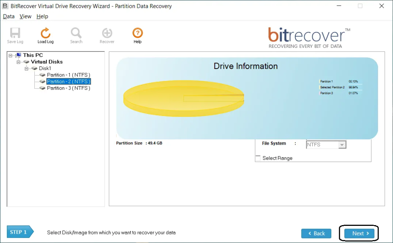Open the Data menu
The height and width of the screenshot is (243, 393).
[9, 16]
